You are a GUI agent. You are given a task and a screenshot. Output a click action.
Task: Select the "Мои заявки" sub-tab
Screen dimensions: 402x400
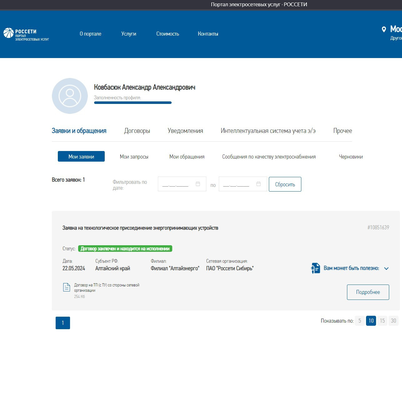(81, 156)
